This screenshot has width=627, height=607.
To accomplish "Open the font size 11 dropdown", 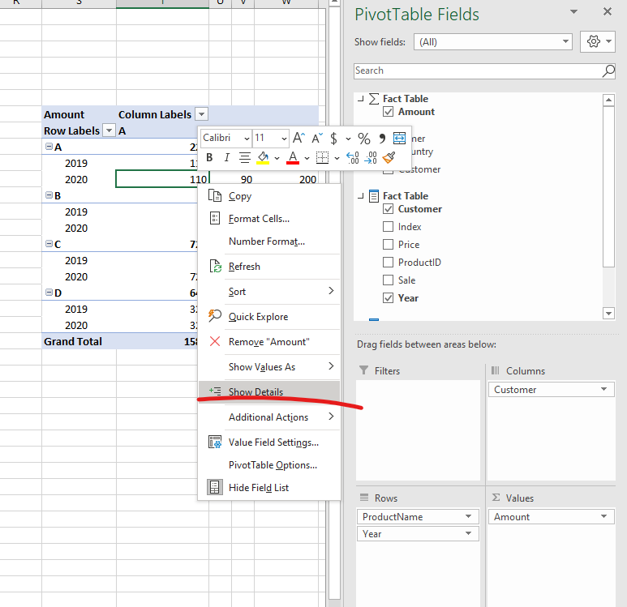I will click(x=284, y=139).
